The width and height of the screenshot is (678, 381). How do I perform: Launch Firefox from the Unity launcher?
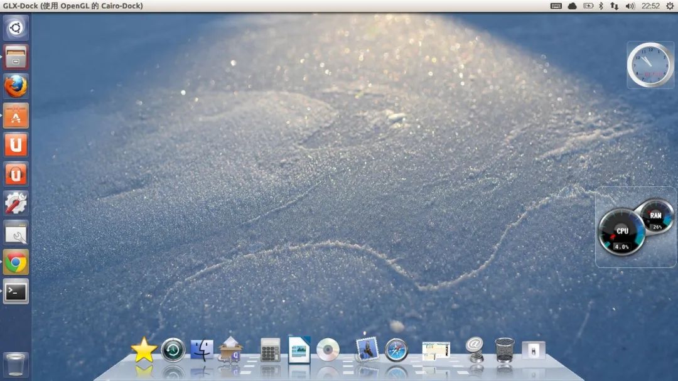(16, 86)
